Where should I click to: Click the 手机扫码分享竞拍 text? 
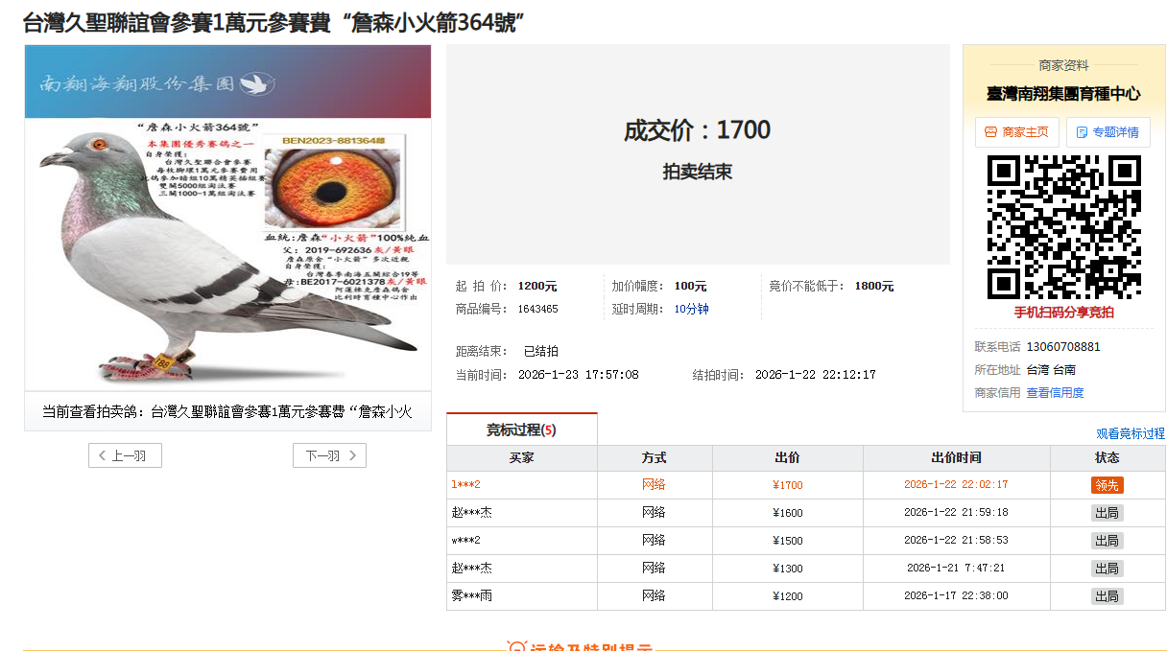click(x=1063, y=313)
